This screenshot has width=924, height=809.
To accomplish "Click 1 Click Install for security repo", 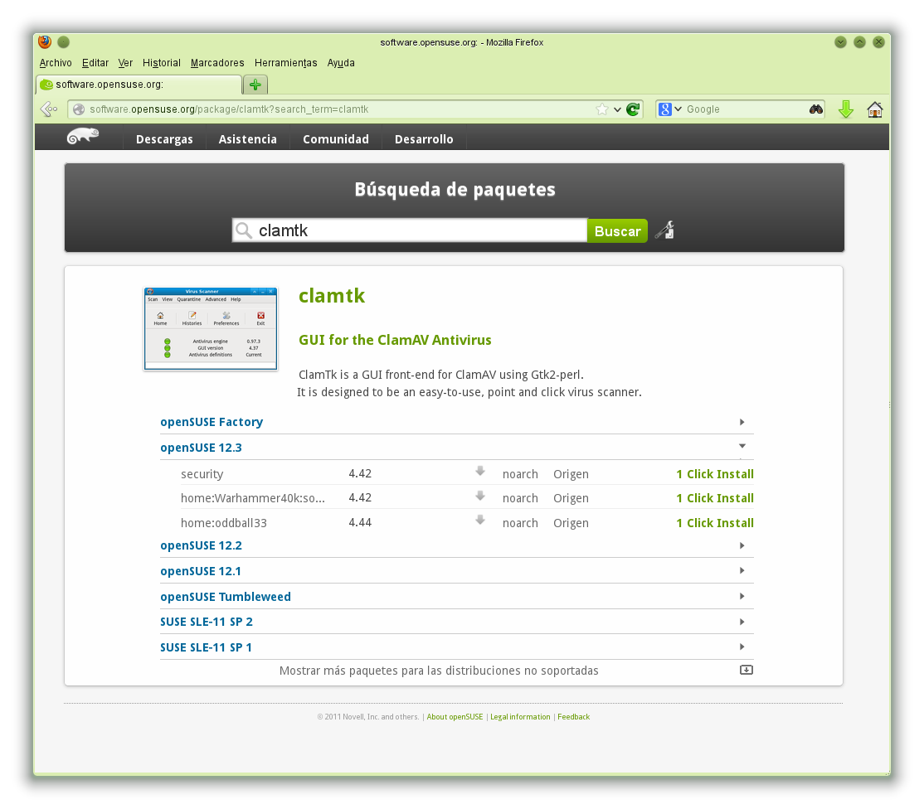I will click(715, 474).
